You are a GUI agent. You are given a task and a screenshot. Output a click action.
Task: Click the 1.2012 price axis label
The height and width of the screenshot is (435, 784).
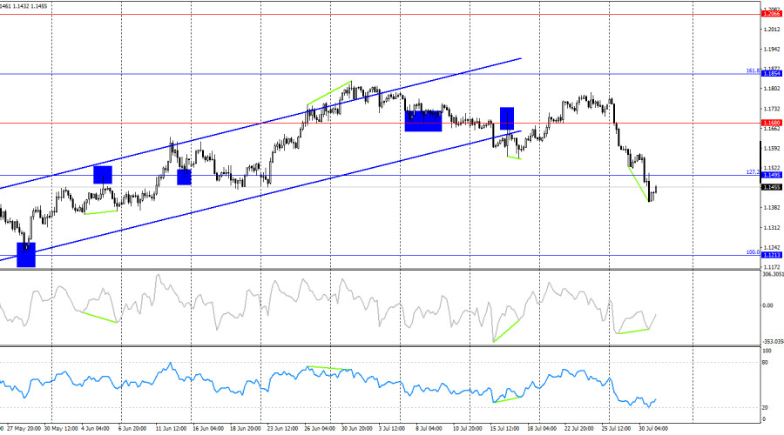[772, 30]
